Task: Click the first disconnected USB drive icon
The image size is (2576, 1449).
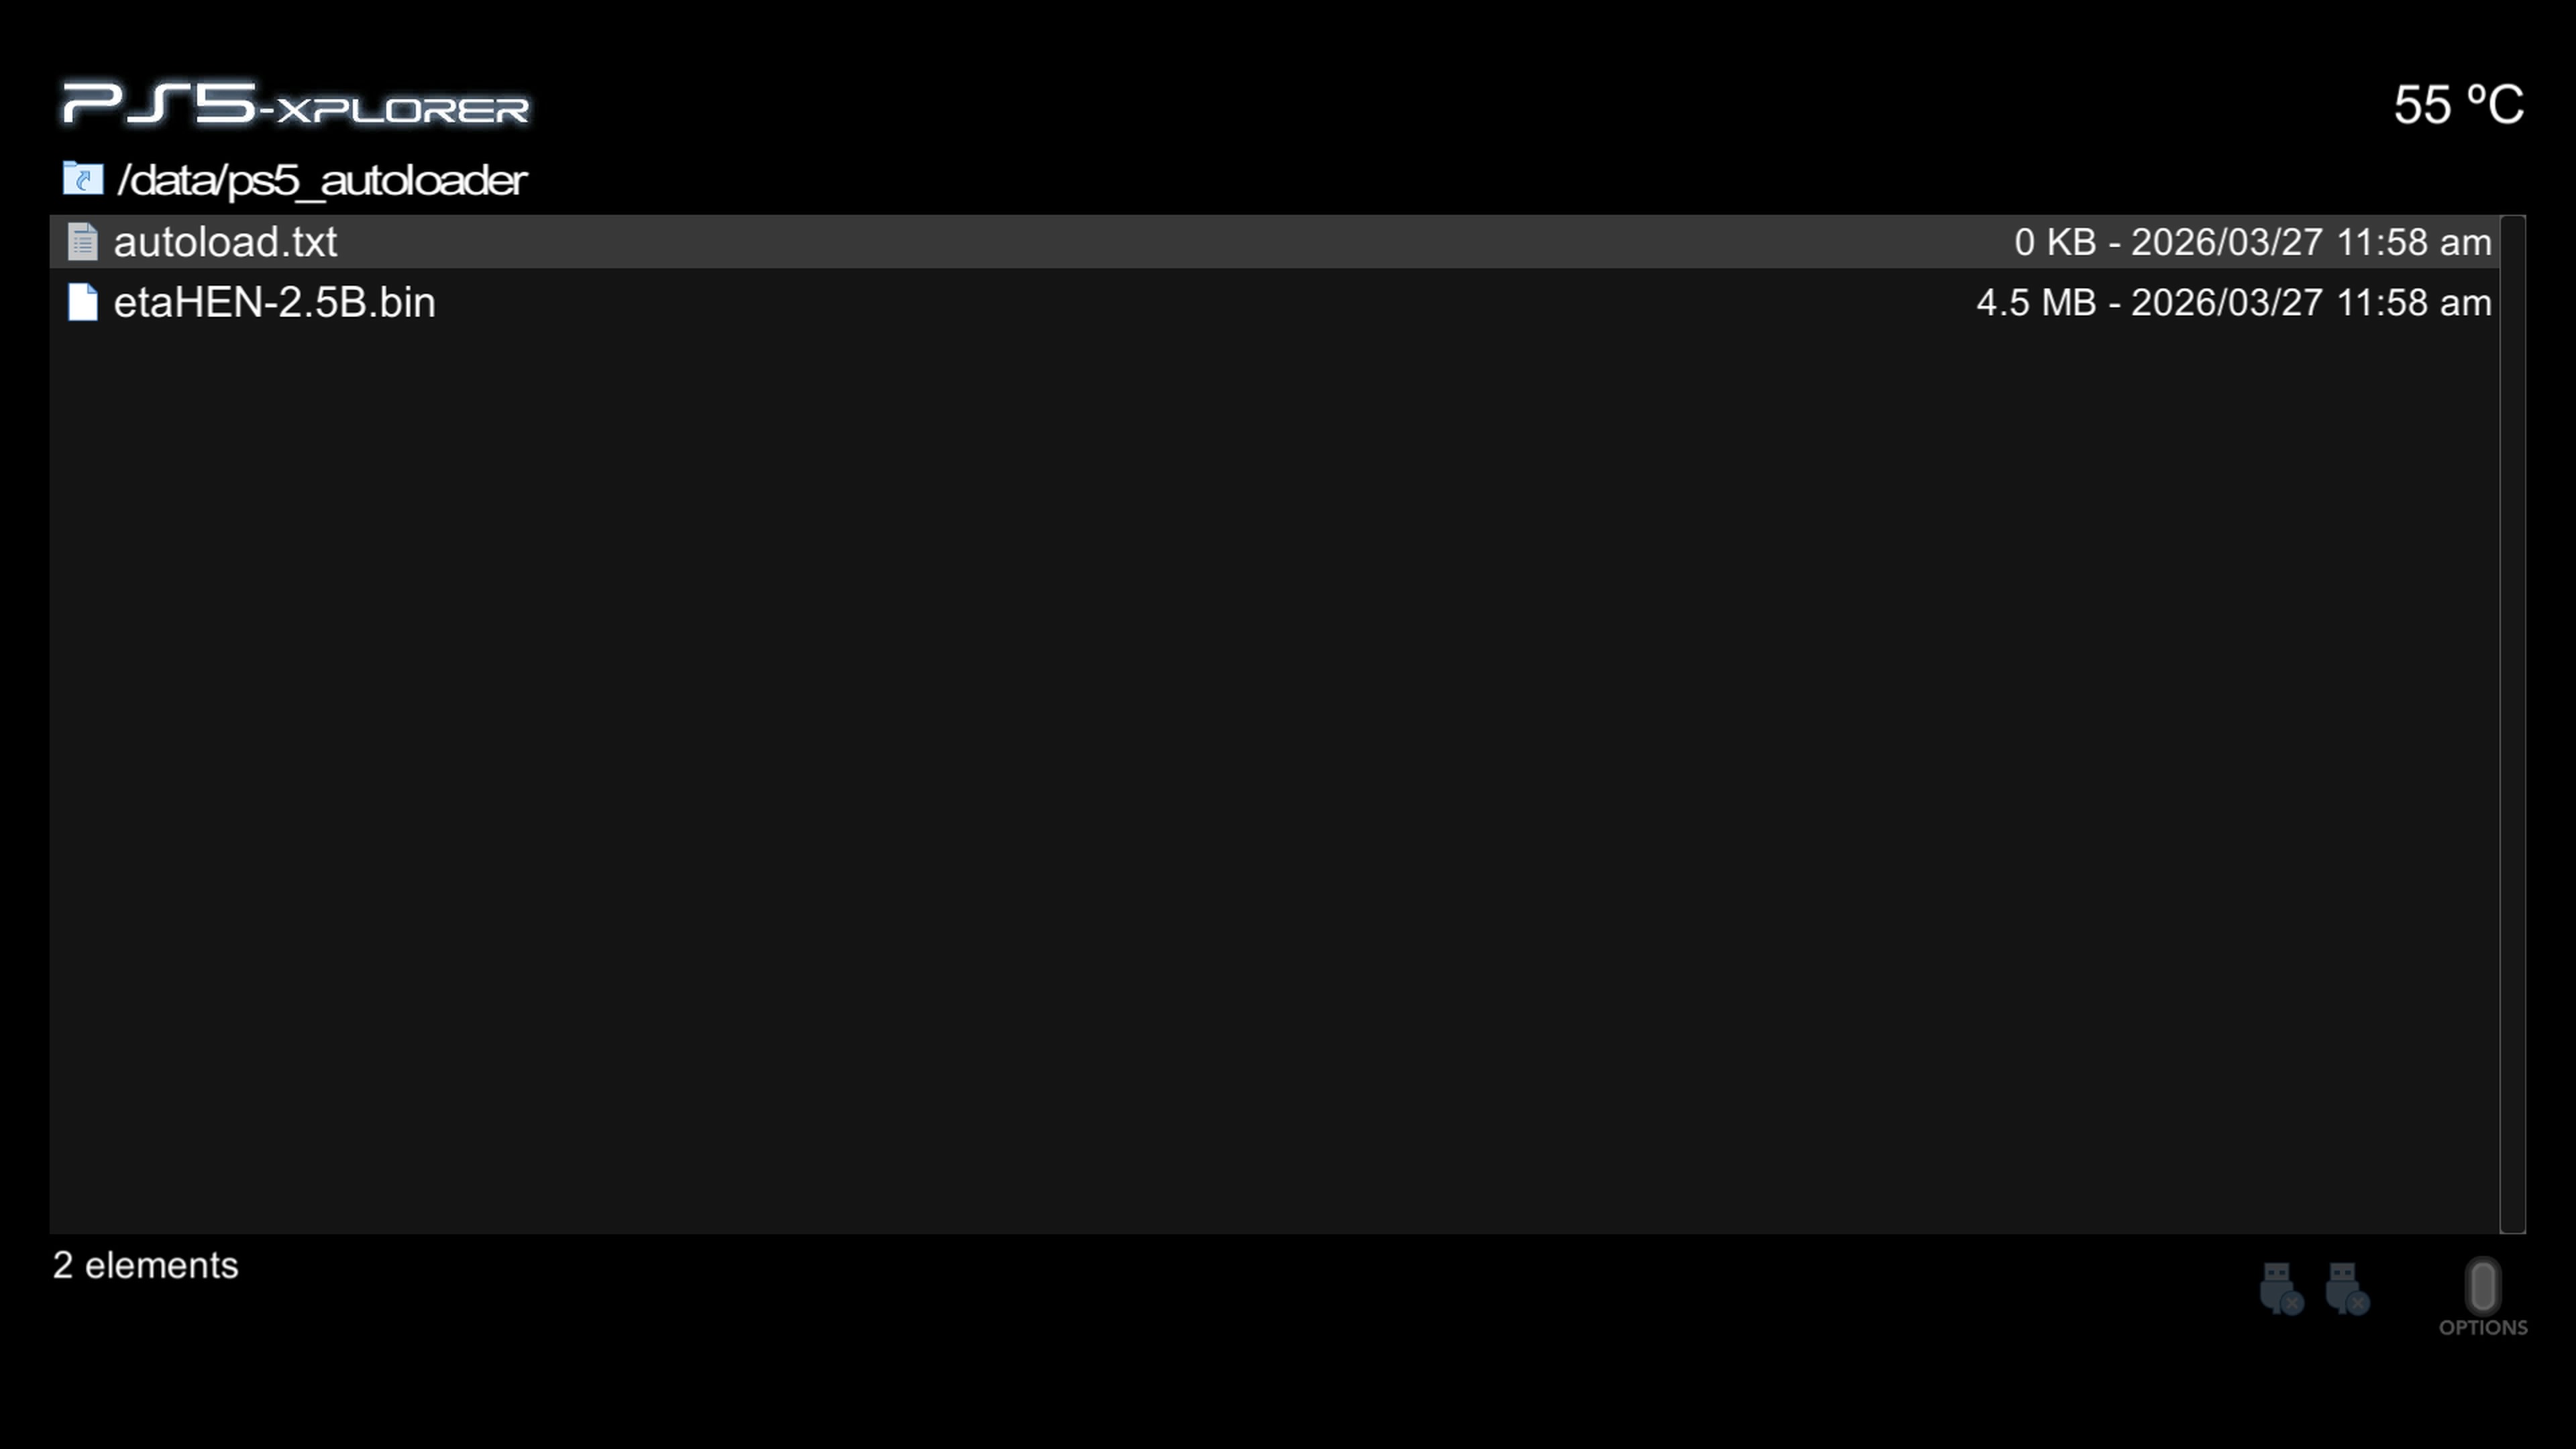Action: 2281,1288
